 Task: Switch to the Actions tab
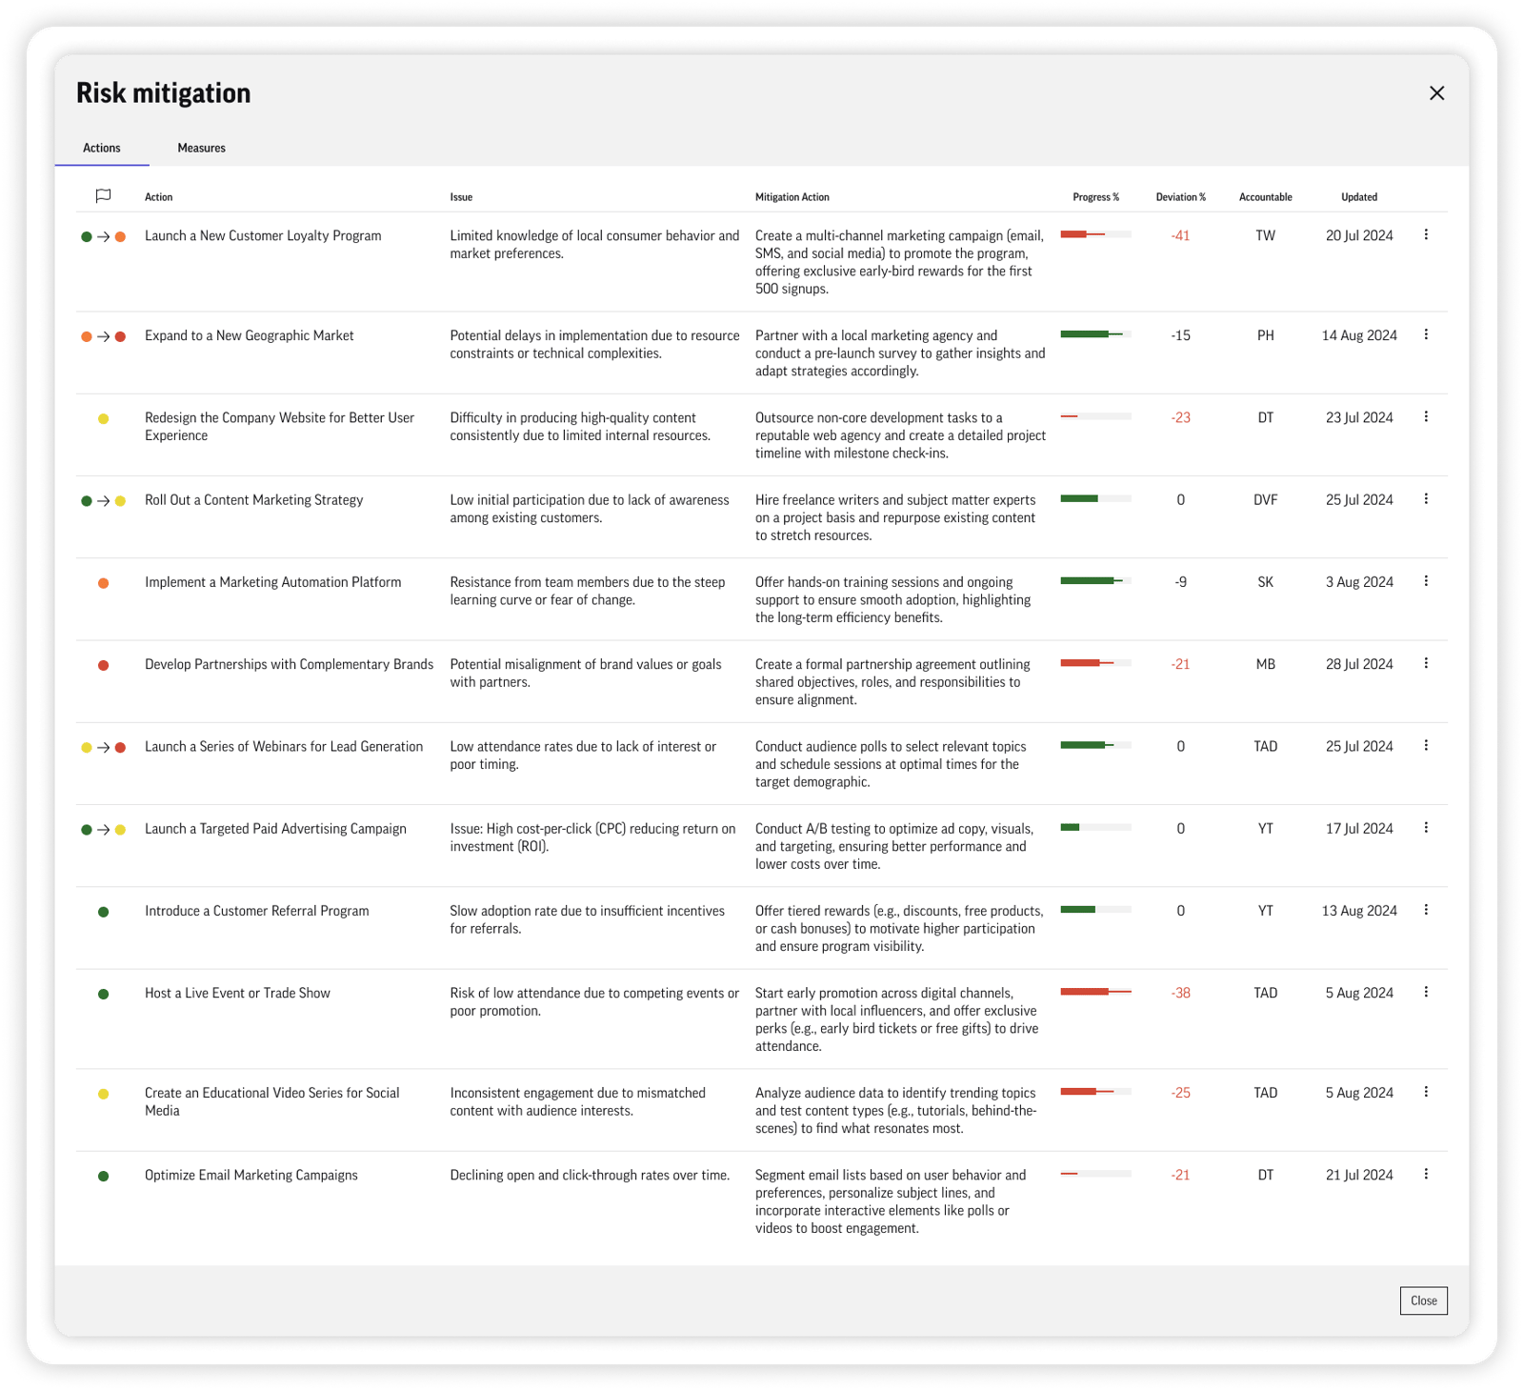pos(102,148)
